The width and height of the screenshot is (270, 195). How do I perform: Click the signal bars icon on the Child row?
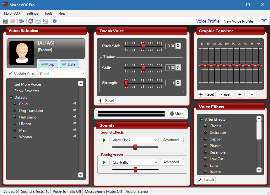coord(74,103)
